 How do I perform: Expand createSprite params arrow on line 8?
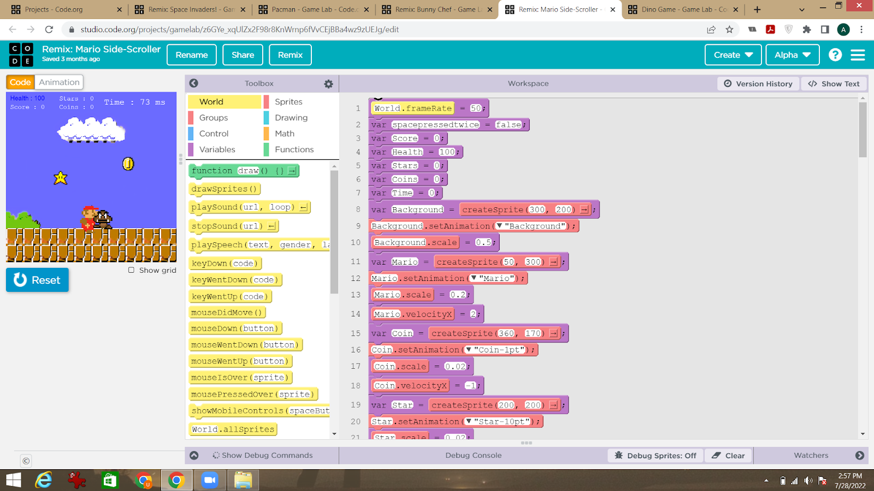coord(584,209)
